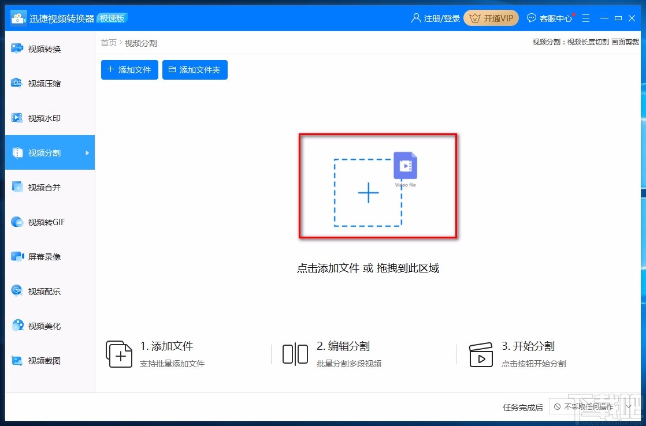Open the customer service 客服中心 icon
Screen dimensions: 646x426
pos(549,18)
